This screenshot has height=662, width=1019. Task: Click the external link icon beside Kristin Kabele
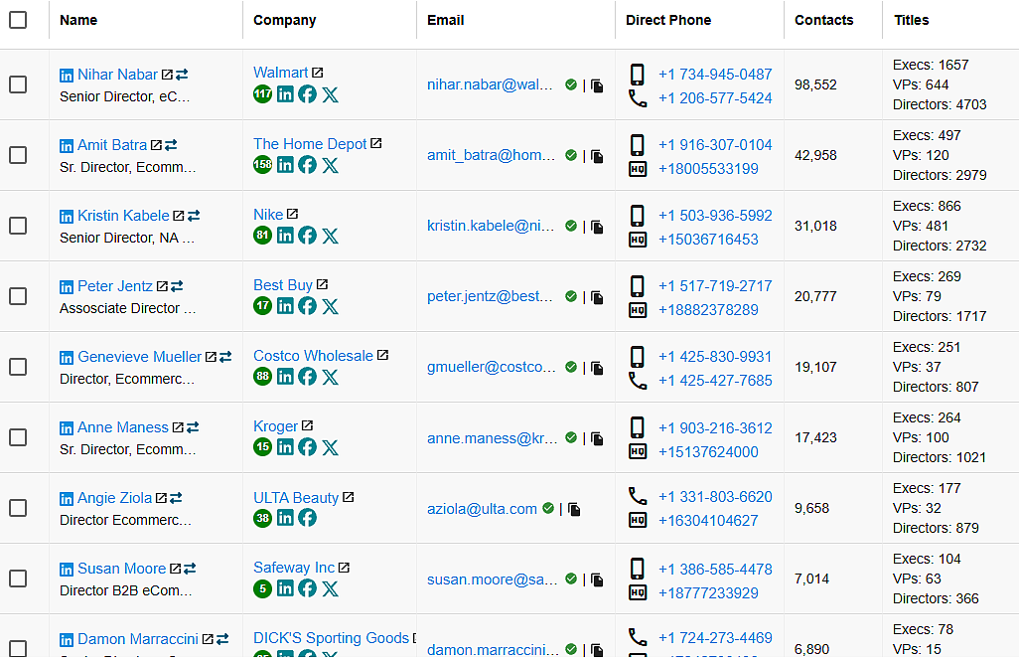tap(179, 216)
